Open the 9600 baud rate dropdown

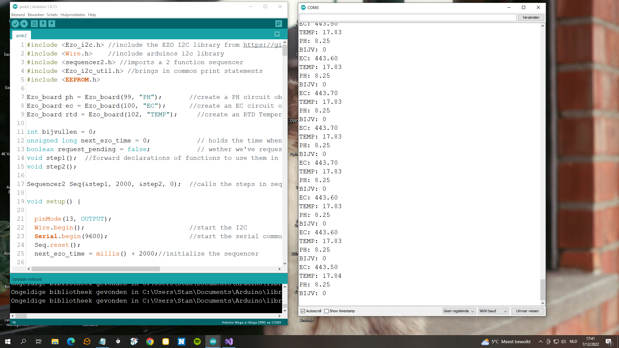(x=493, y=311)
